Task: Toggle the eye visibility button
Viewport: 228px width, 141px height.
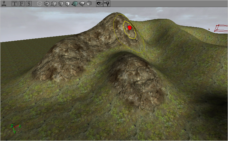Action: [x=100, y=4]
